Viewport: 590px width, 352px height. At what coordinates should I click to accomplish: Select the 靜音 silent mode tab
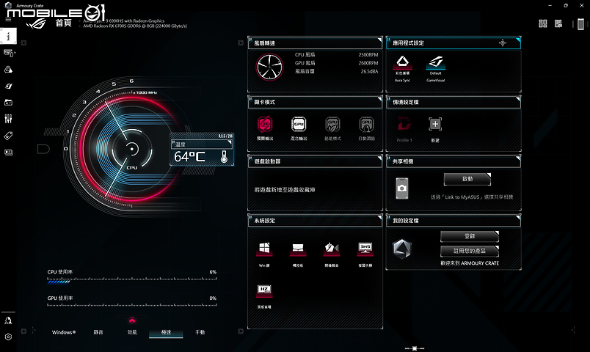tap(98, 332)
